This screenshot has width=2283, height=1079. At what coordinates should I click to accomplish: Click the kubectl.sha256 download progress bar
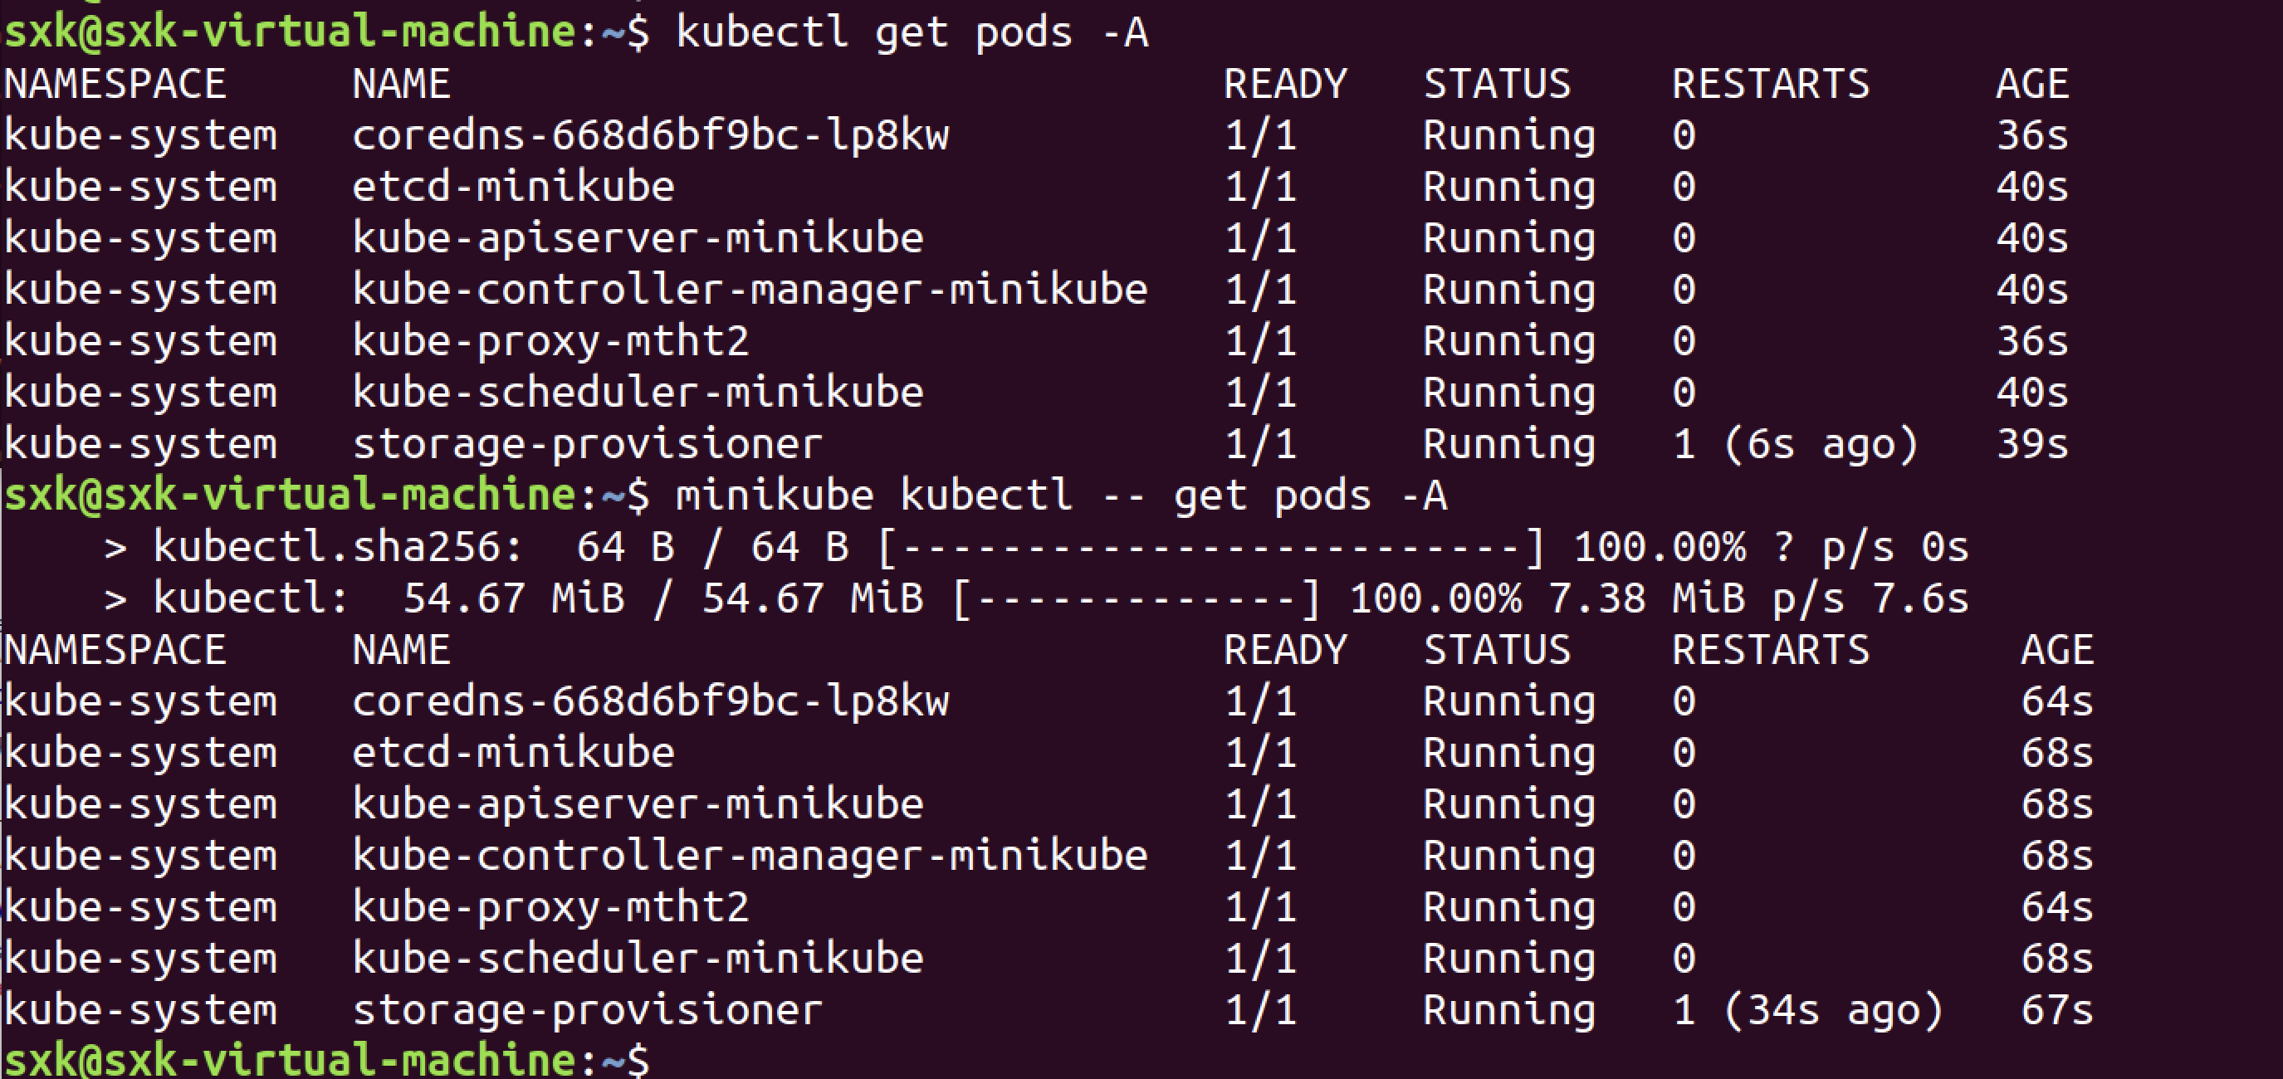(x=1210, y=547)
